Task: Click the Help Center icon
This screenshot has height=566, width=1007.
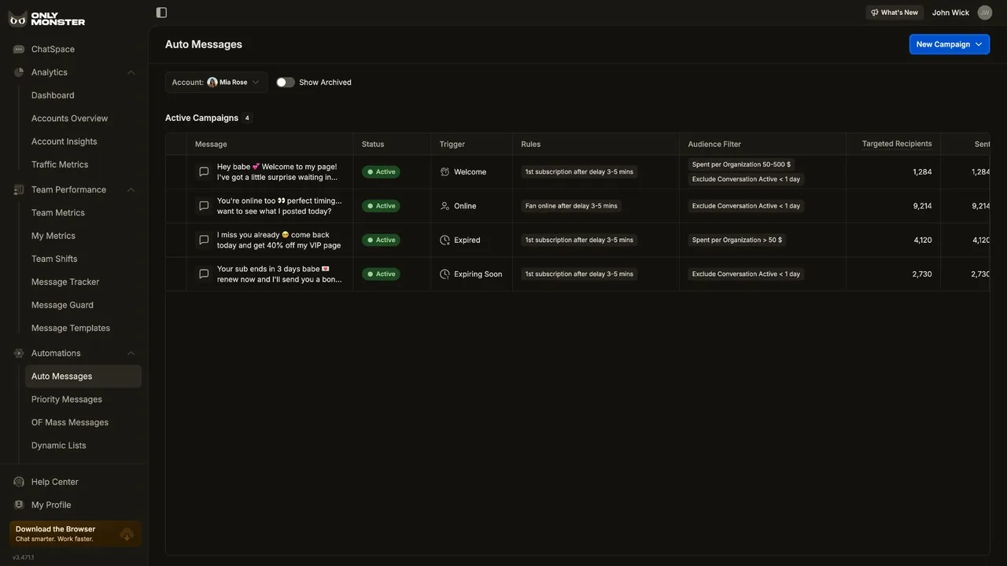Action: (19, 482)
